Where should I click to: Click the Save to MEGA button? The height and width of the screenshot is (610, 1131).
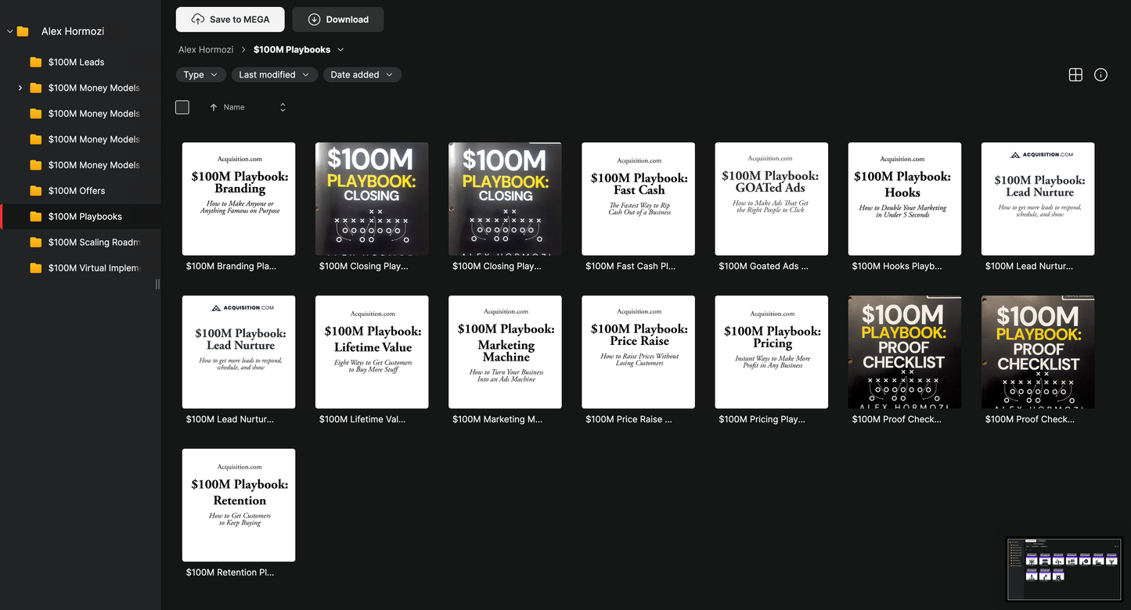click(230, 20)
